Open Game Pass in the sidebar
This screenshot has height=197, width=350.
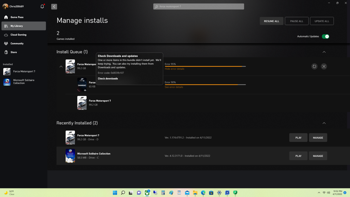click(x=17, y=17)
